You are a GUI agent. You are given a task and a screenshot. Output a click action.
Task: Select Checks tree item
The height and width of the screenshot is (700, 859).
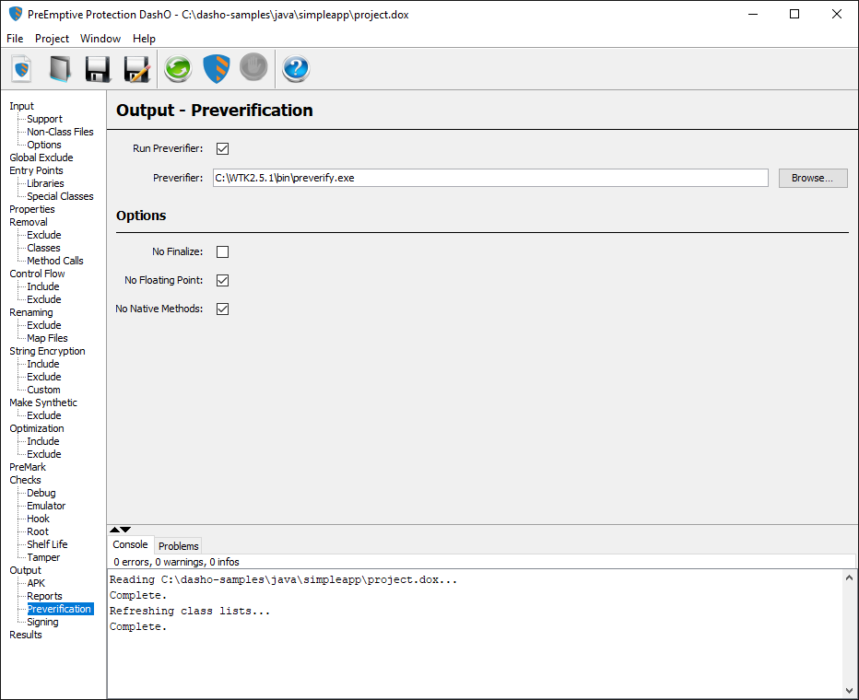[25, 480]
